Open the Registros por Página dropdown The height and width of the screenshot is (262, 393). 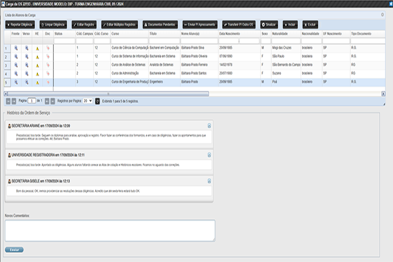click(87, 101)
